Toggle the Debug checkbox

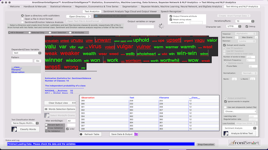coord(247,26)
